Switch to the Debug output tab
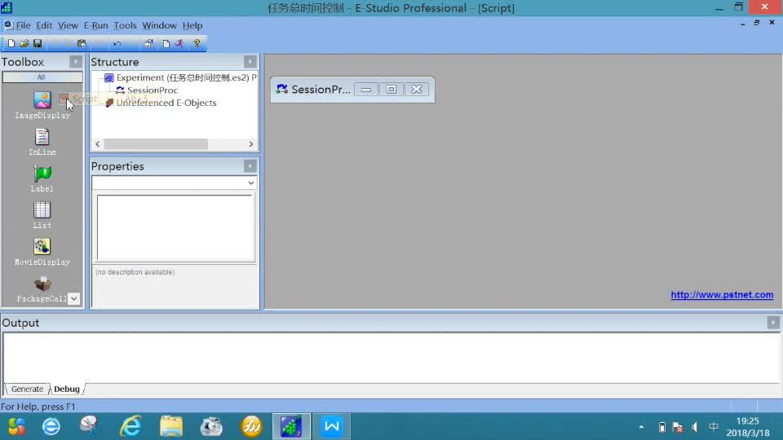This screenshot has height=440, width=783. pos(67,389)
